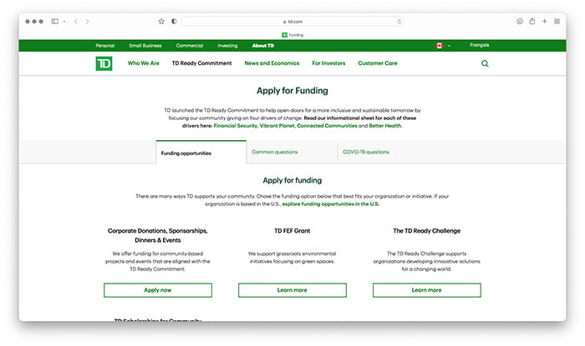The image size is (585, 346).
Task: Open the Who We Are menu
Action: 143,63
